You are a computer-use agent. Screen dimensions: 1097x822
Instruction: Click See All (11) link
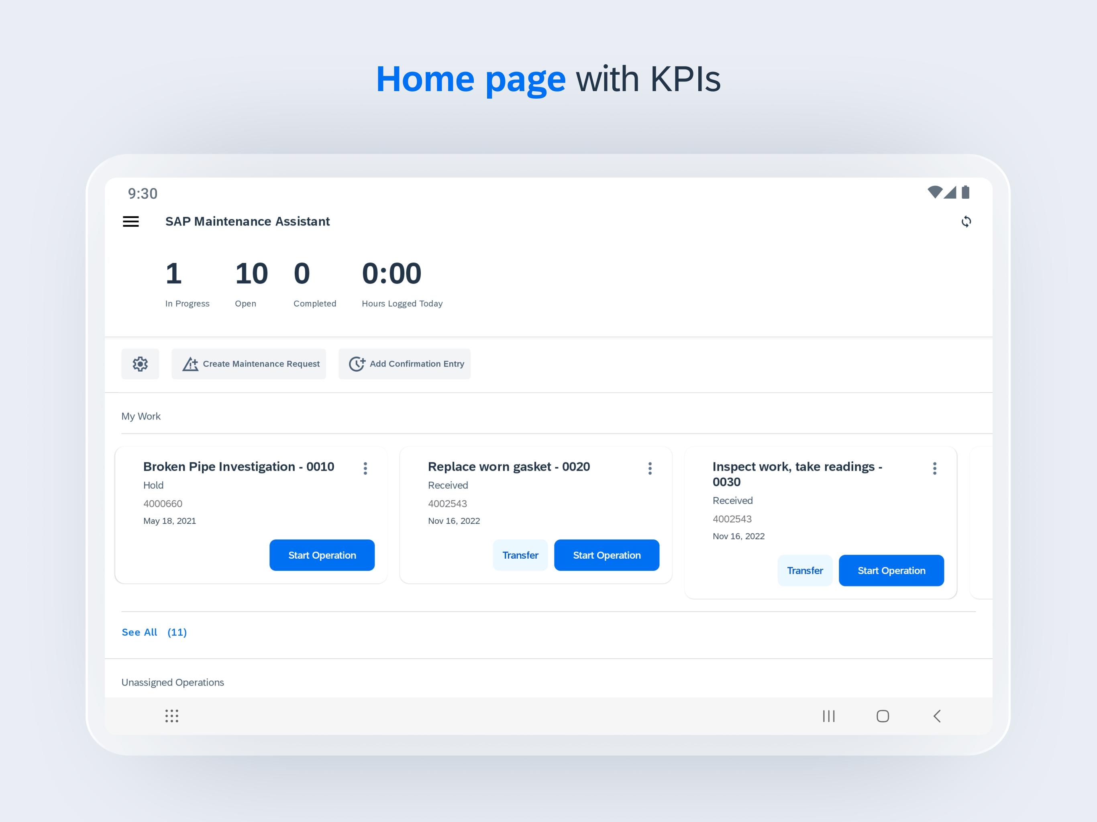pyautogui.click(x=154, y=632)
